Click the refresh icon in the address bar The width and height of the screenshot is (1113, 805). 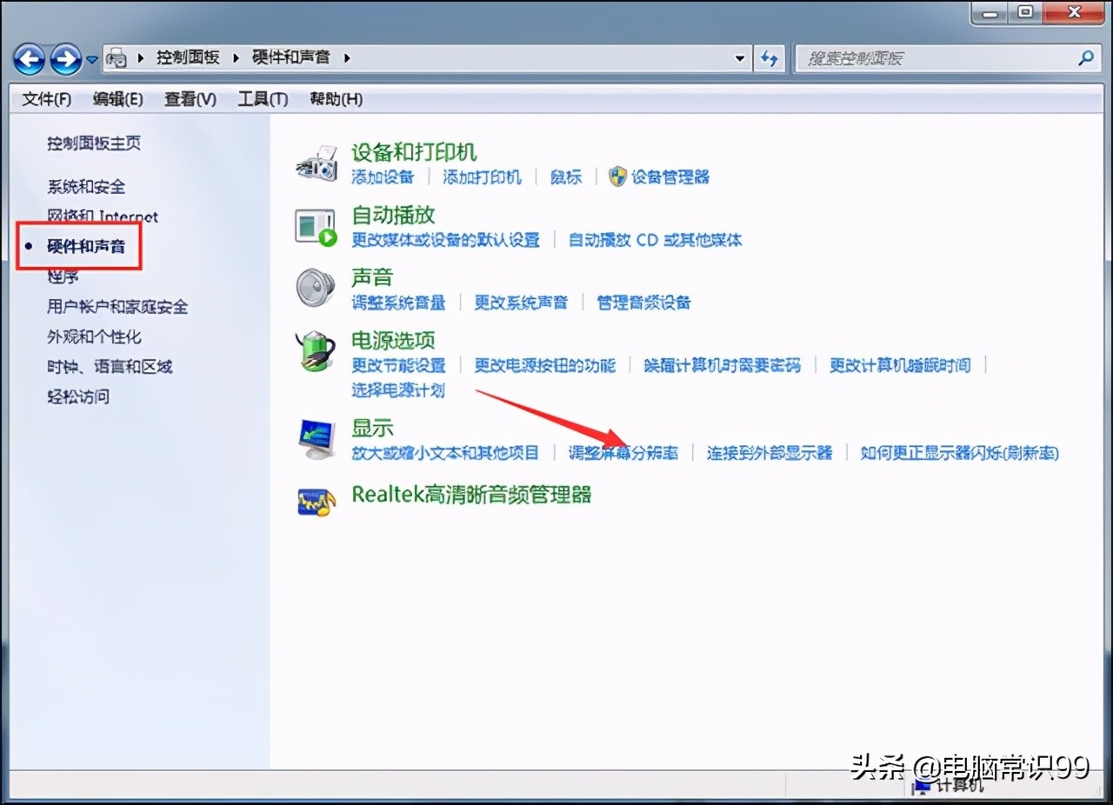(769, 58)
